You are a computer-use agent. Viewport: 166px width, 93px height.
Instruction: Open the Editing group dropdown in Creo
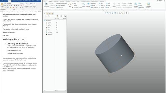[x=122, y=10]
